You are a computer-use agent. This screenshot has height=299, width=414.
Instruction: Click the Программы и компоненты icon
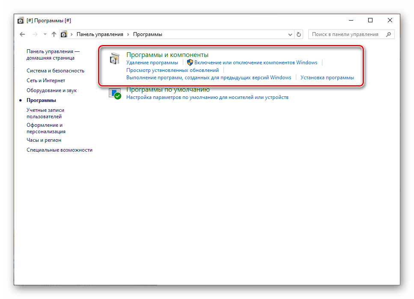(x=115, y=58)
